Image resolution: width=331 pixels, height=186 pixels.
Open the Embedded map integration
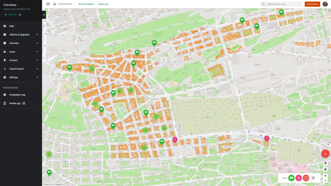tap(21, 95)
